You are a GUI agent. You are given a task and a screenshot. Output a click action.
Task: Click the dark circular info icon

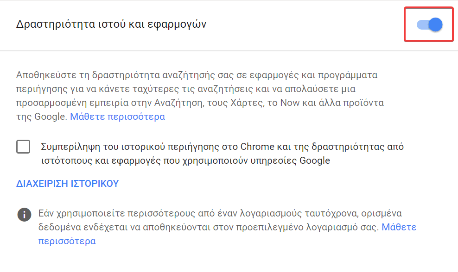(x=24, y=215)
